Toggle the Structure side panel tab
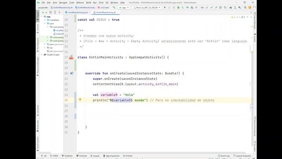The width and height of the screenshot is (282, 159). [37, 110]
